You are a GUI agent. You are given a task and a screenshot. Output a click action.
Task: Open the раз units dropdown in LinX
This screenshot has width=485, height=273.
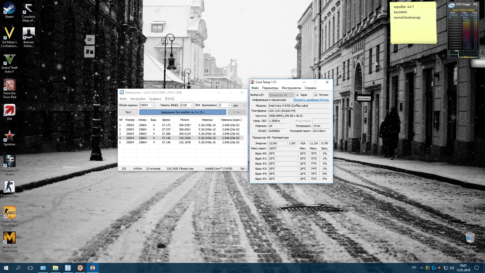244,105
